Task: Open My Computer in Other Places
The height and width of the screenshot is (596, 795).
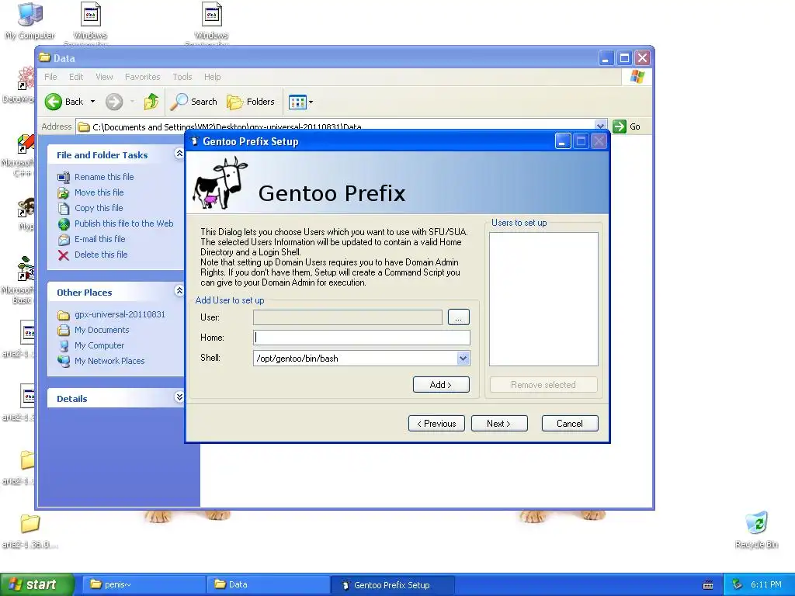Action: 99,345
